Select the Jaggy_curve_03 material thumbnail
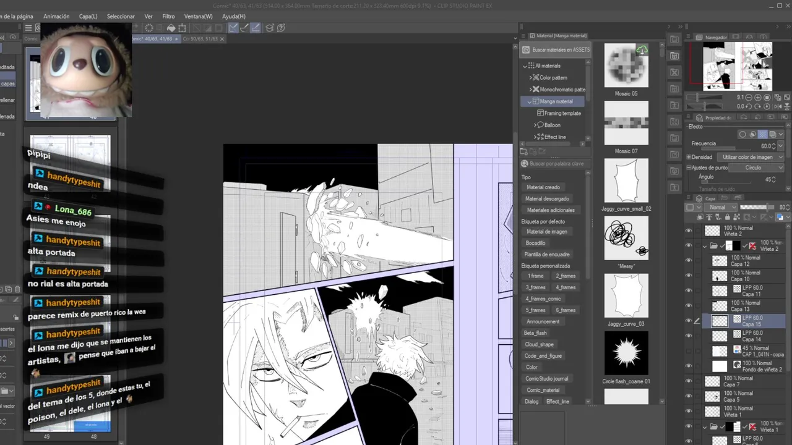792x445 pixels. point(626,296)
